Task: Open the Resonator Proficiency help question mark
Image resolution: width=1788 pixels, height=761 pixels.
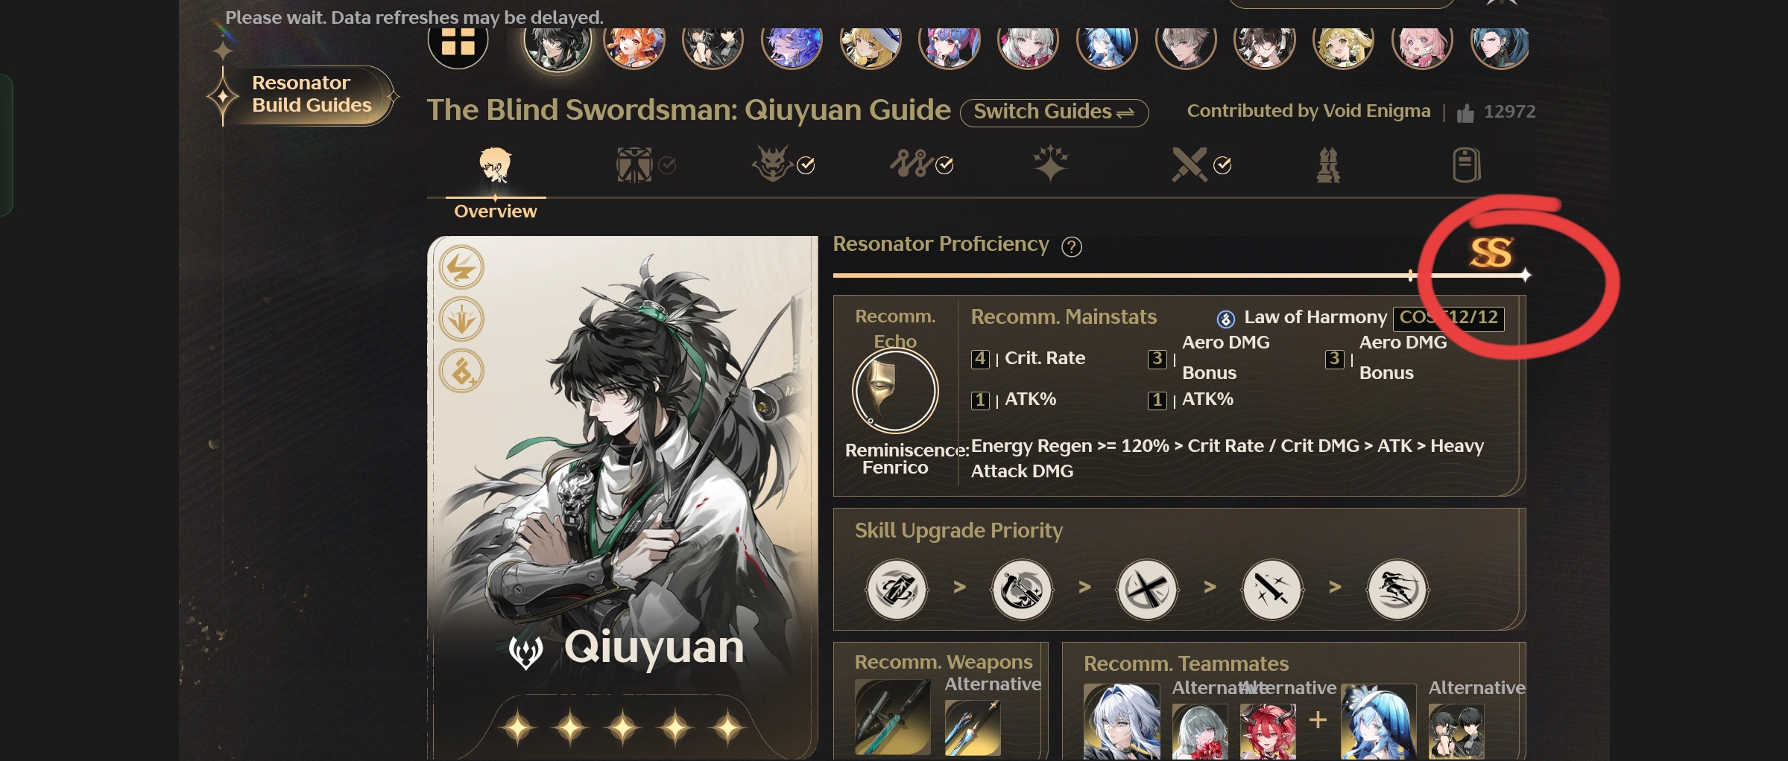Action: [x=1072, y=246]
